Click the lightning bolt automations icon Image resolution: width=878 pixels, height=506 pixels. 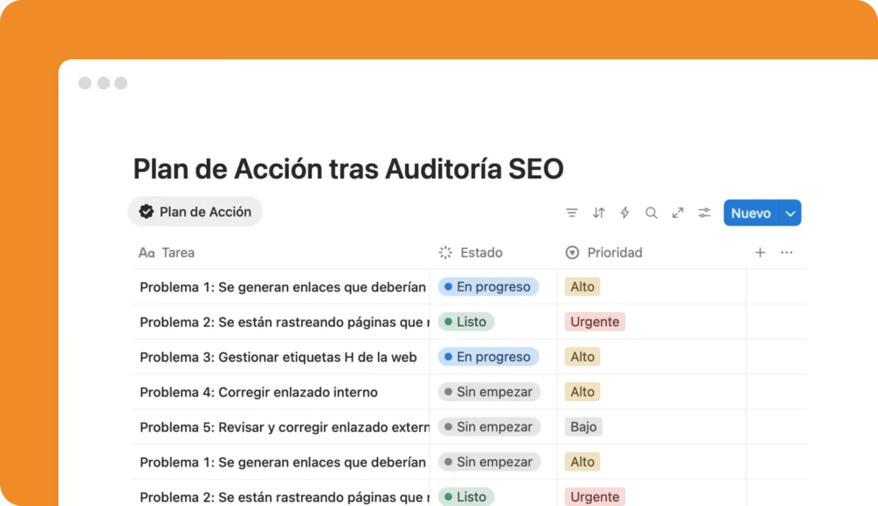624,213
